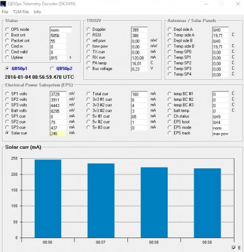Click the Ch status value field
The image size is (244, 252).
tap(220, 117)
